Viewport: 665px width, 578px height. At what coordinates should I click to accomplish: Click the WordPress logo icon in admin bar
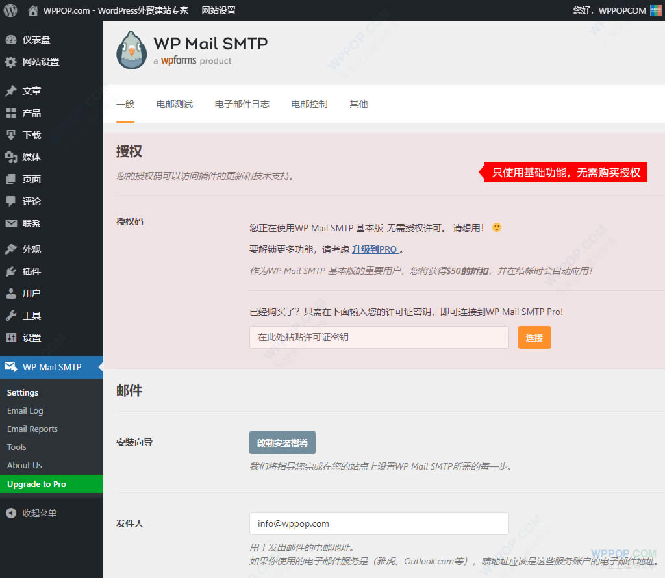click(10, 10)
